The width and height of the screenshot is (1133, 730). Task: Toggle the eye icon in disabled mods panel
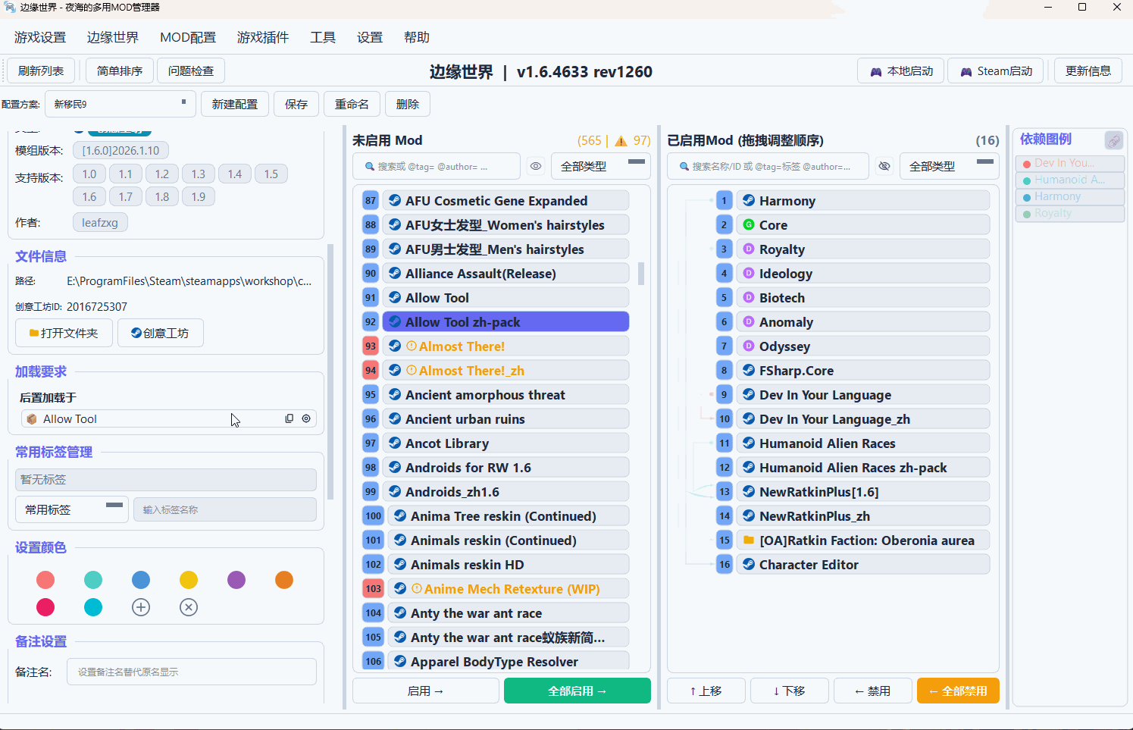pyautogui.click(x=536, y=166)
